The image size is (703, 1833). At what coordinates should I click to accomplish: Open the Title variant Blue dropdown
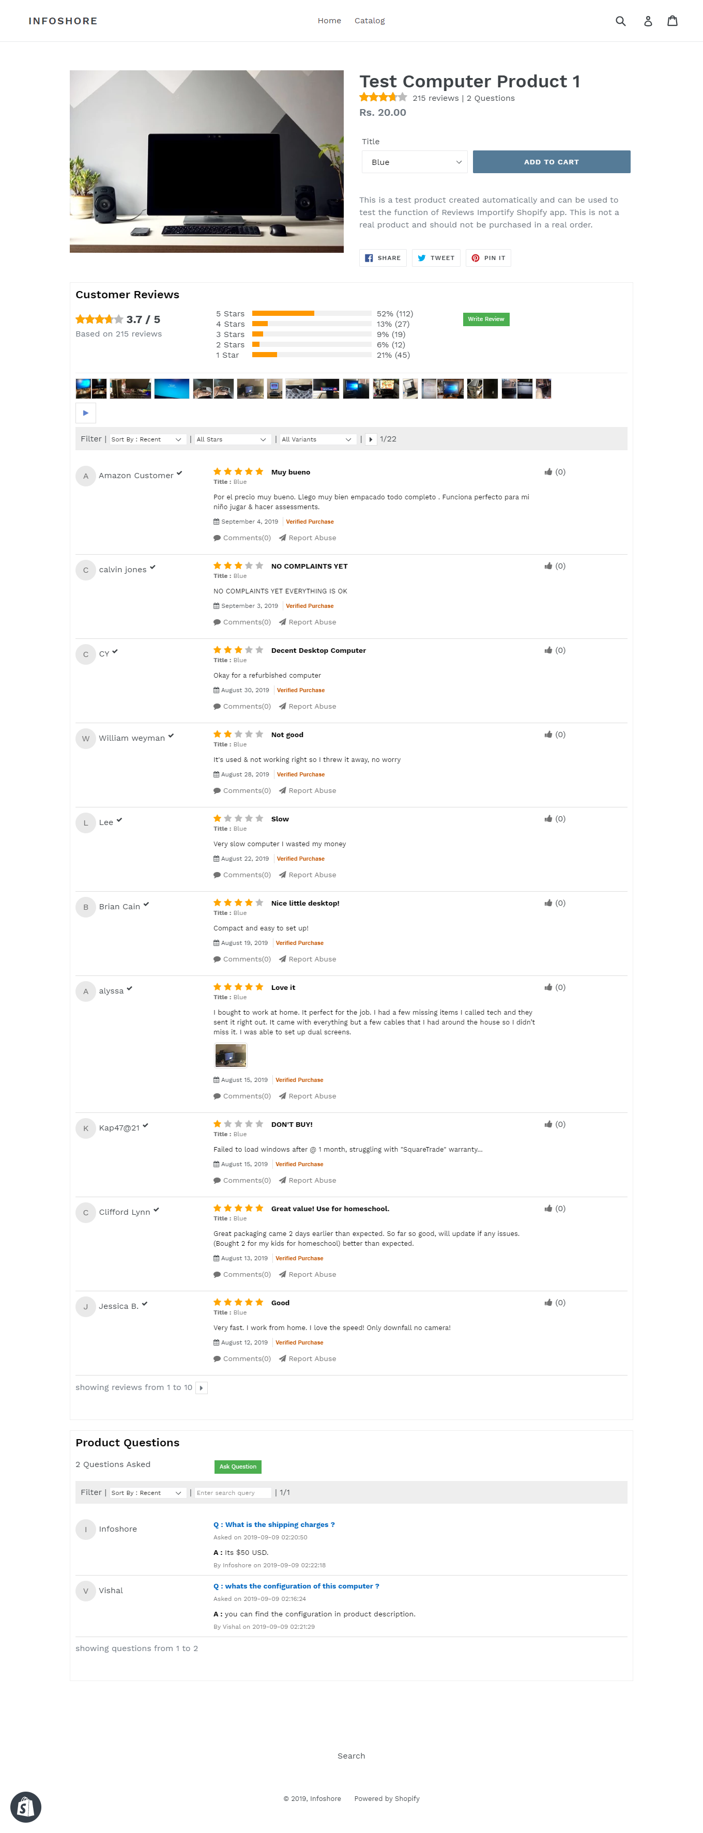pos(415,162)
